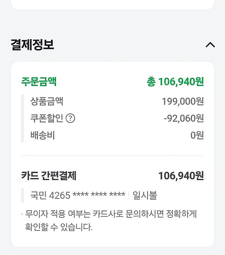Select the 배송비 row label
Image resolution: width=225 pixels, height=255 pixels.
43,135
